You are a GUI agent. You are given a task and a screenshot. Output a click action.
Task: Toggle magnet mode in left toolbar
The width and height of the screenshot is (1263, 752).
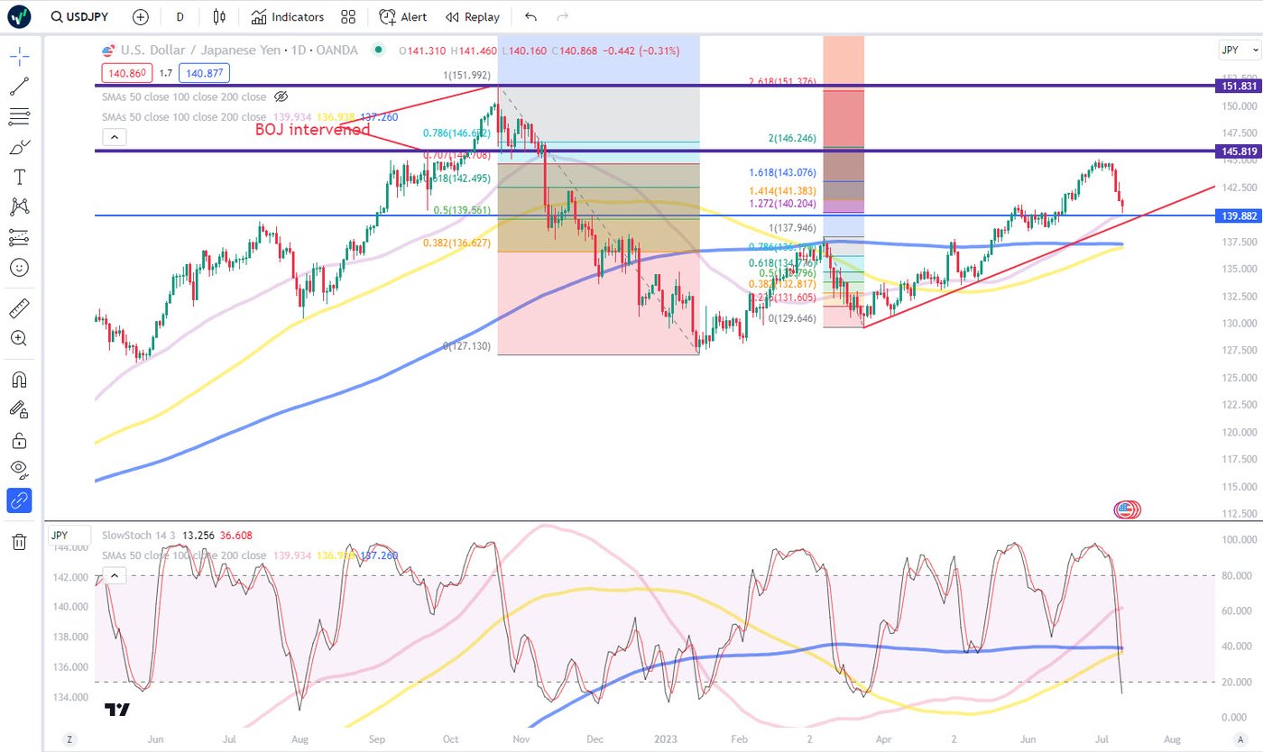tap(19, 379)
